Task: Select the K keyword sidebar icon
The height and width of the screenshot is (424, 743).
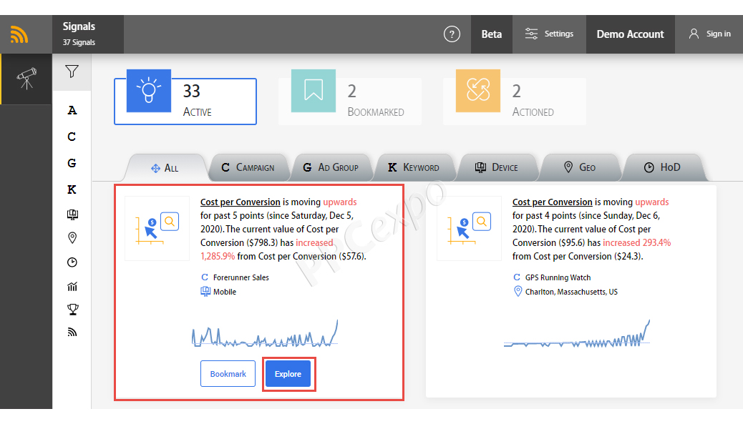Action: click(x=72, y=189)
